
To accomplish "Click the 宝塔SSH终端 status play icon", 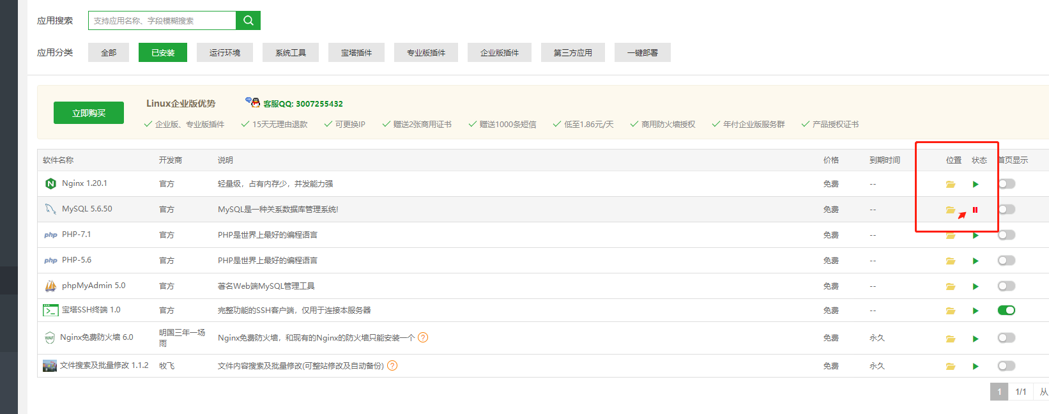I will coord(976,310).
